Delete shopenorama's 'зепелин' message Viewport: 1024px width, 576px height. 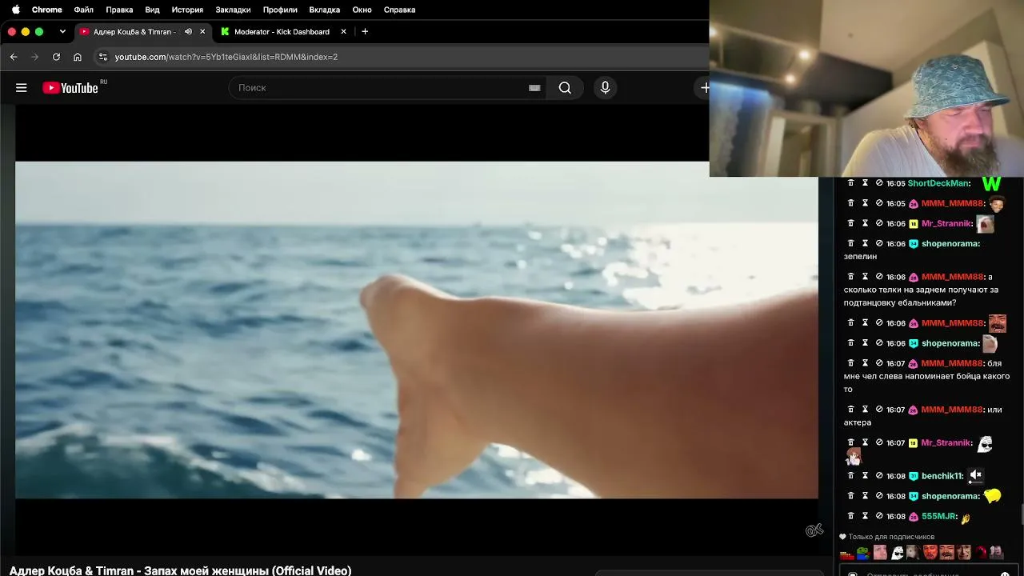[850, 243]
